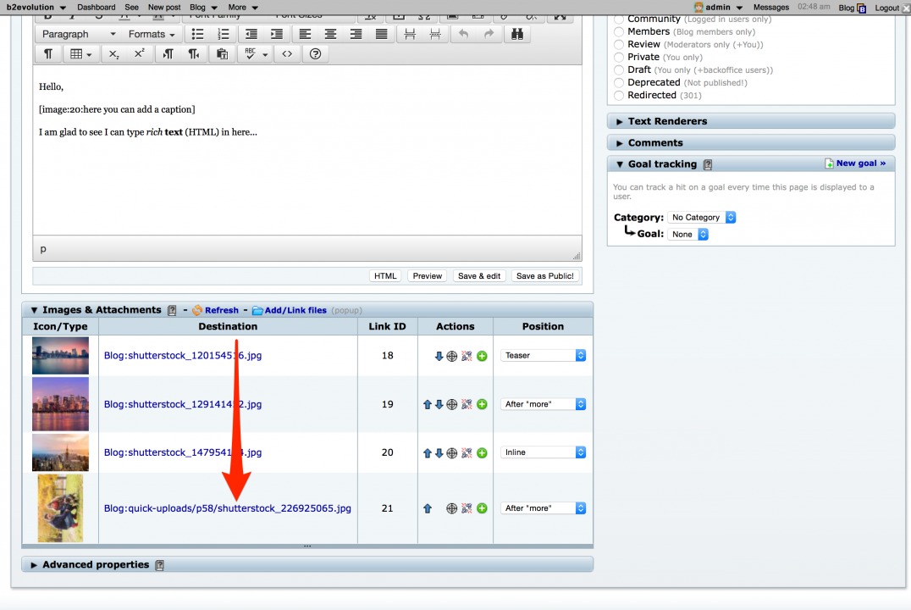Viewport: 911px width, 610px height.
Task: Click the locate target icon for link 20
Action: click(452, 453)
